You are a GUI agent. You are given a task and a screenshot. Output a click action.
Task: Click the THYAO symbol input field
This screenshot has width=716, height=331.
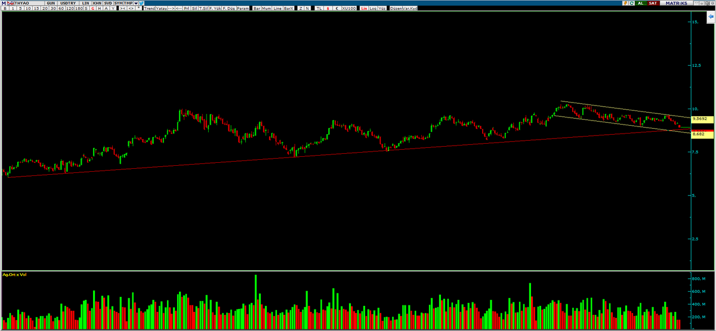point(29,3)
